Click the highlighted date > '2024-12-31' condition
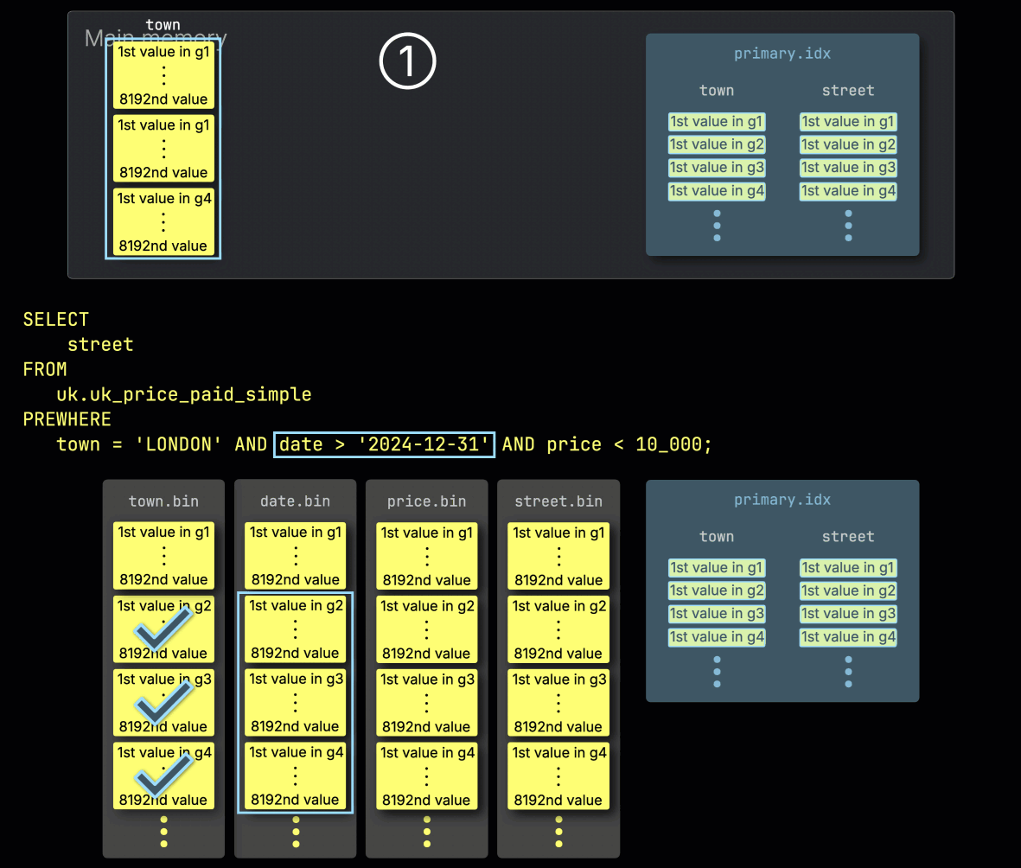This screenshot has height=868, width=1021. [x=385, y=444]
